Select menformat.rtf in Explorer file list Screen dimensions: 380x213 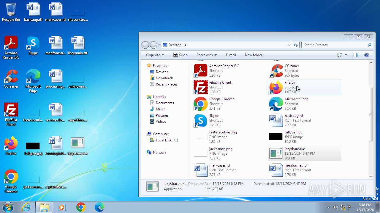(305, 170)
